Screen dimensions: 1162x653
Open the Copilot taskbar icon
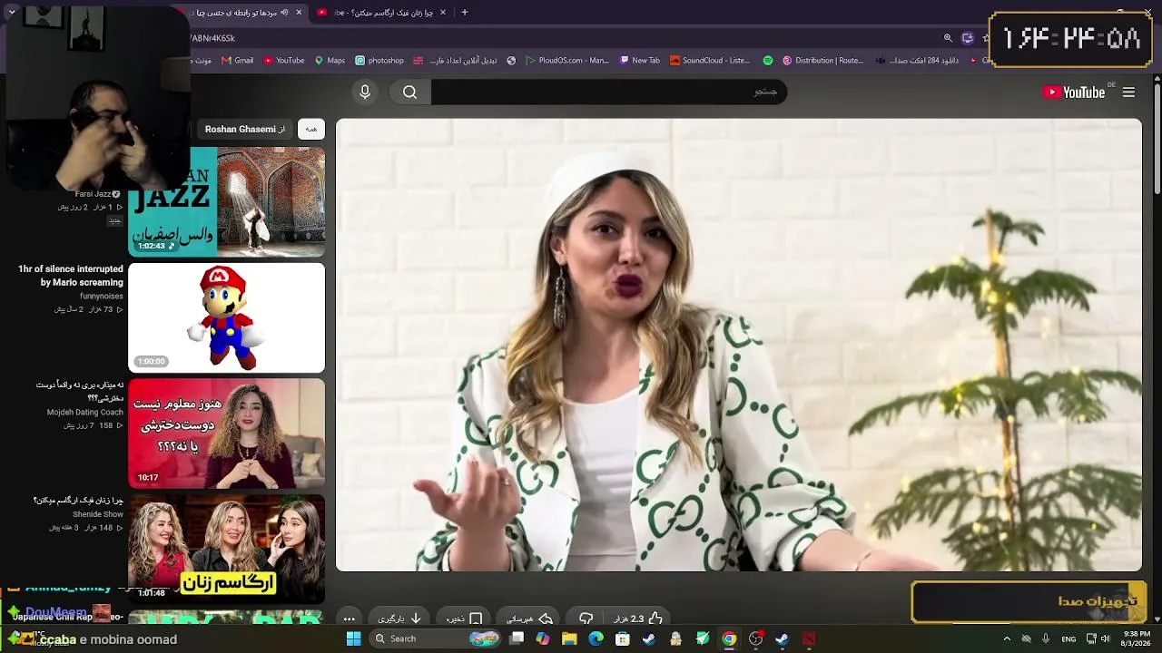[543, 638]
